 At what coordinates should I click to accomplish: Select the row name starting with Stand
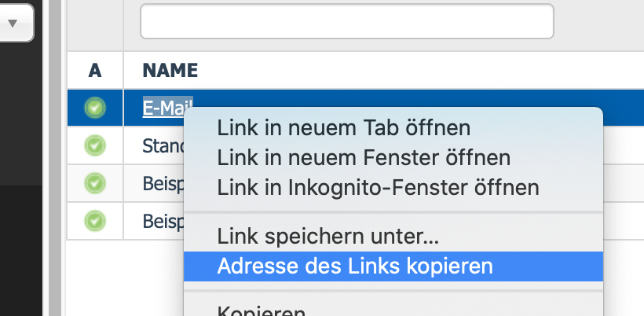coord(162,145)
